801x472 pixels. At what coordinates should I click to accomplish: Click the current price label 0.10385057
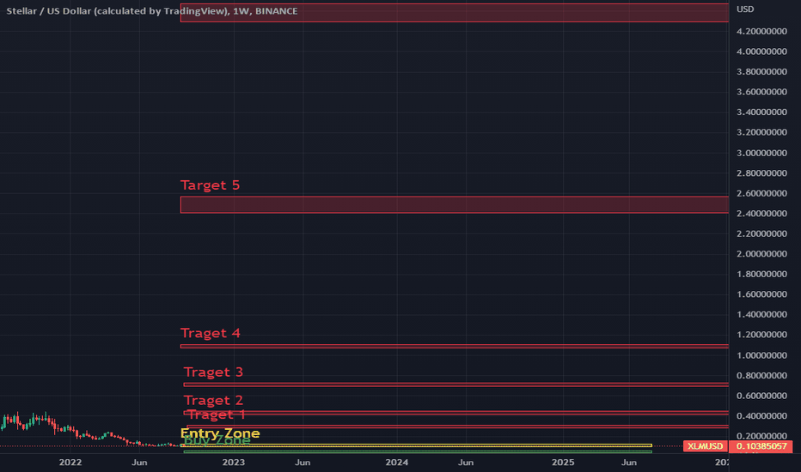coord(761,446)
